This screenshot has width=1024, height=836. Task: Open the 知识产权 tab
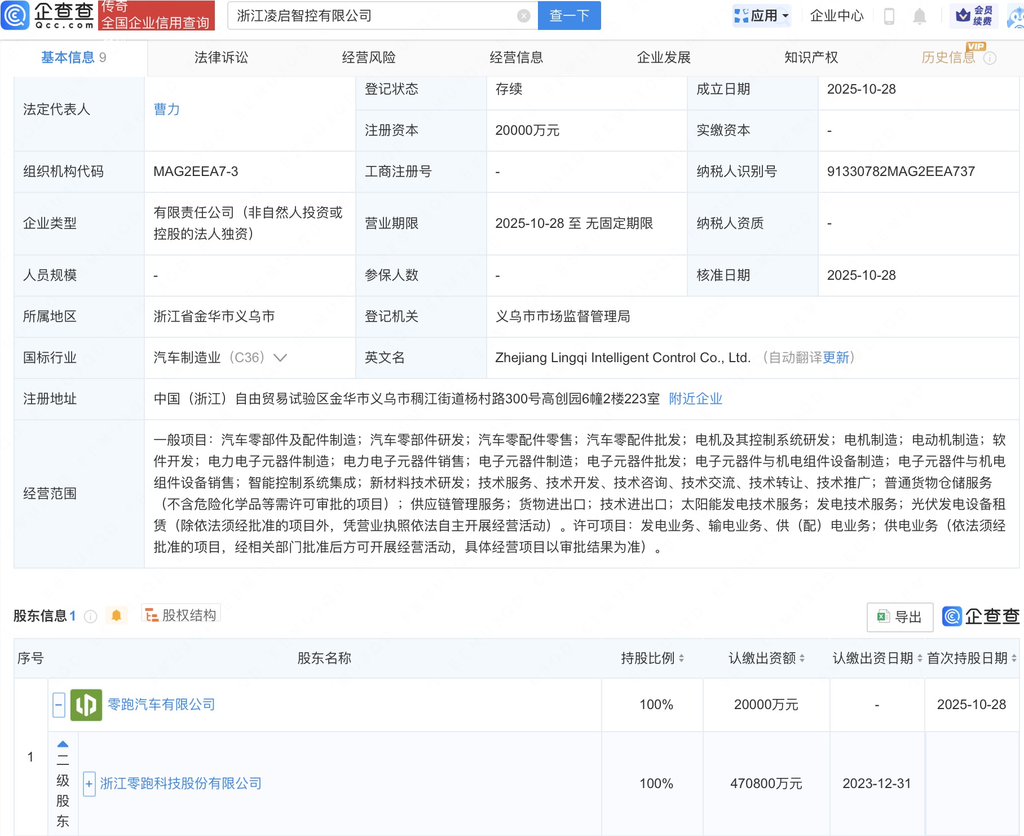click(x=810, y=57)
